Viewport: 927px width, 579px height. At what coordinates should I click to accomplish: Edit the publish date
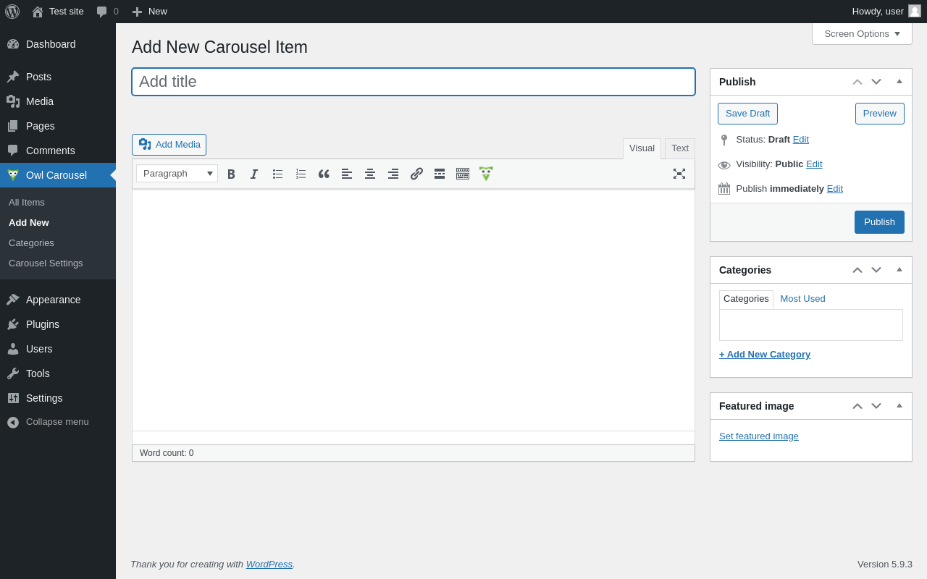coord(835,188)
